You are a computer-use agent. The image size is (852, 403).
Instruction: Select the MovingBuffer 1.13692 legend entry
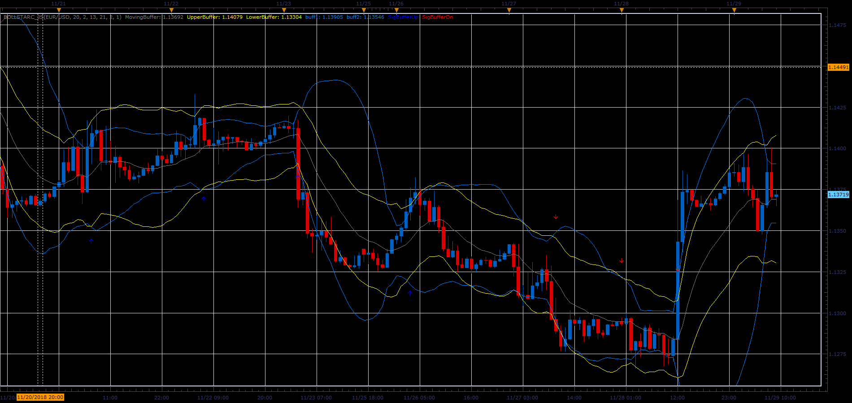pos(154,17)
